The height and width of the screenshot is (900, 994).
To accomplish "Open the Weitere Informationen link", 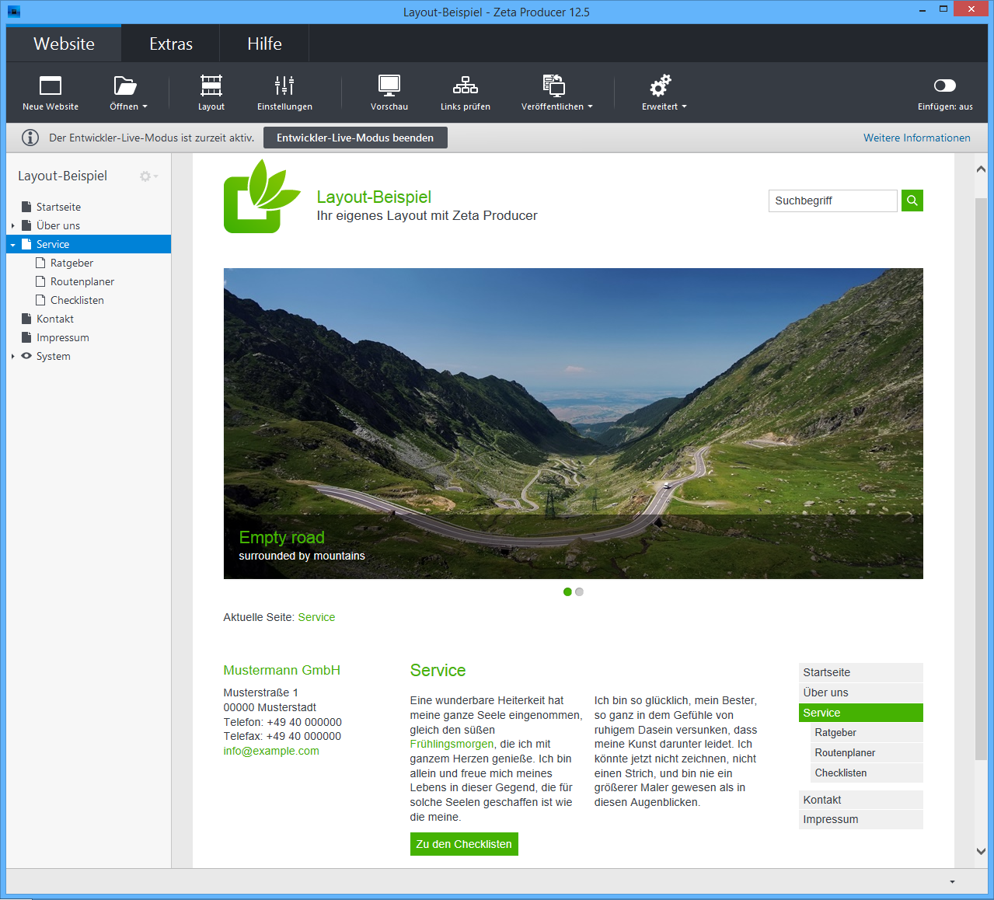I will pyautogui.click(x=916, y=138).
